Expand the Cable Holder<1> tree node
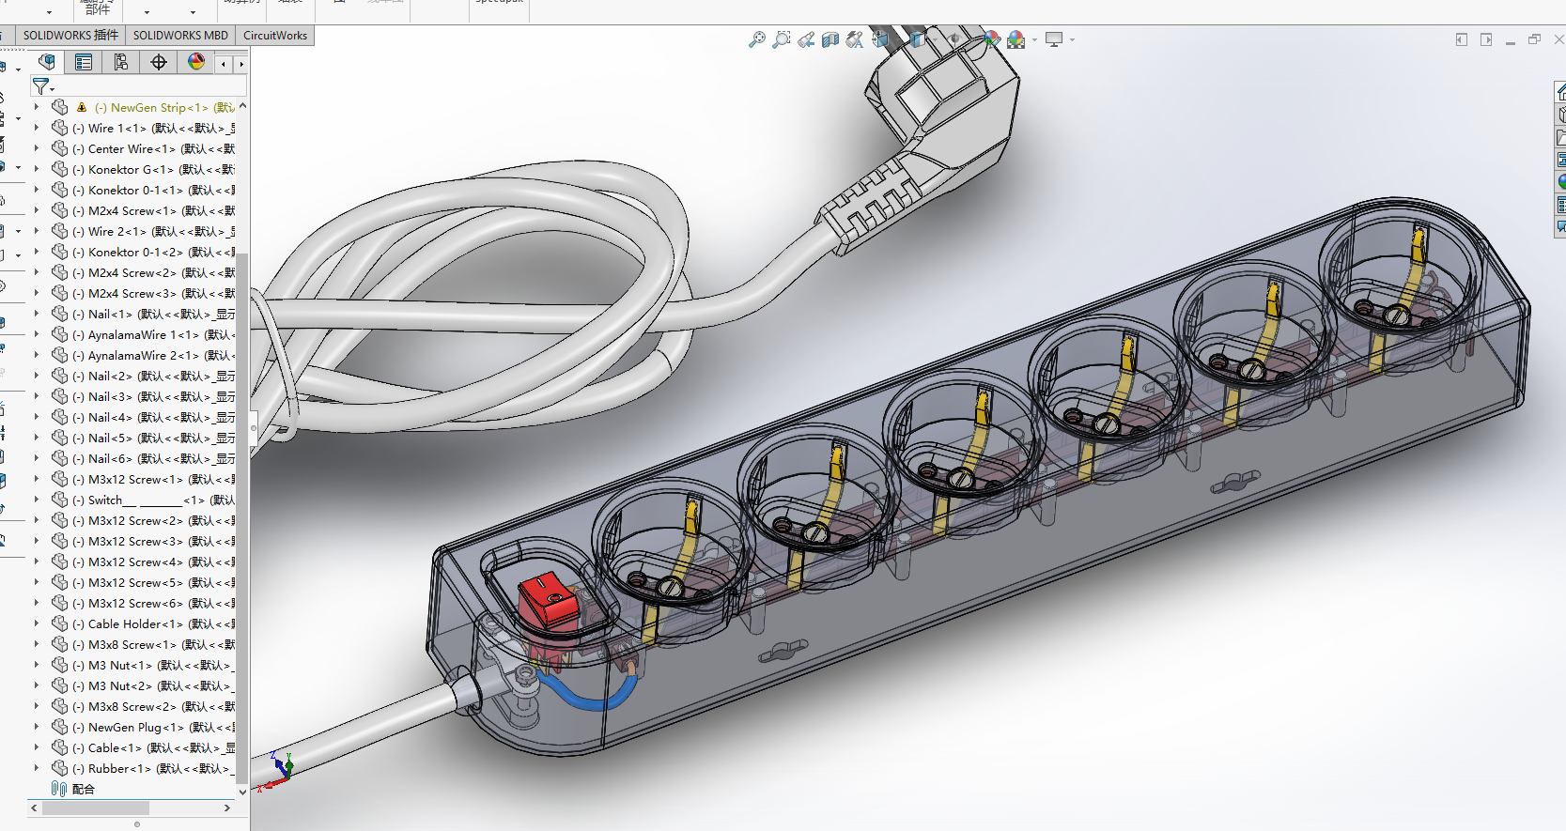Image resolution: width=1566 pixels, height=831 pixels. (x=37, y=623)
